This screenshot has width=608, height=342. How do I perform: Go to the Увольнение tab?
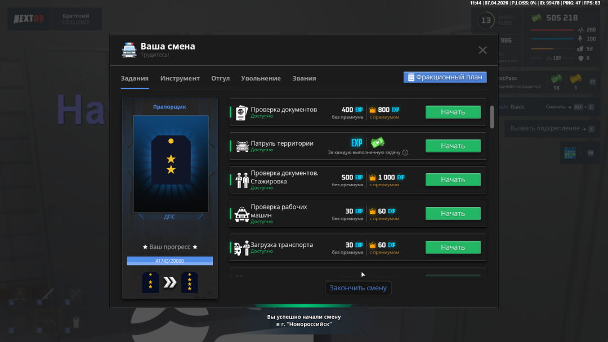pyautogui.click(x=261, y=78)
